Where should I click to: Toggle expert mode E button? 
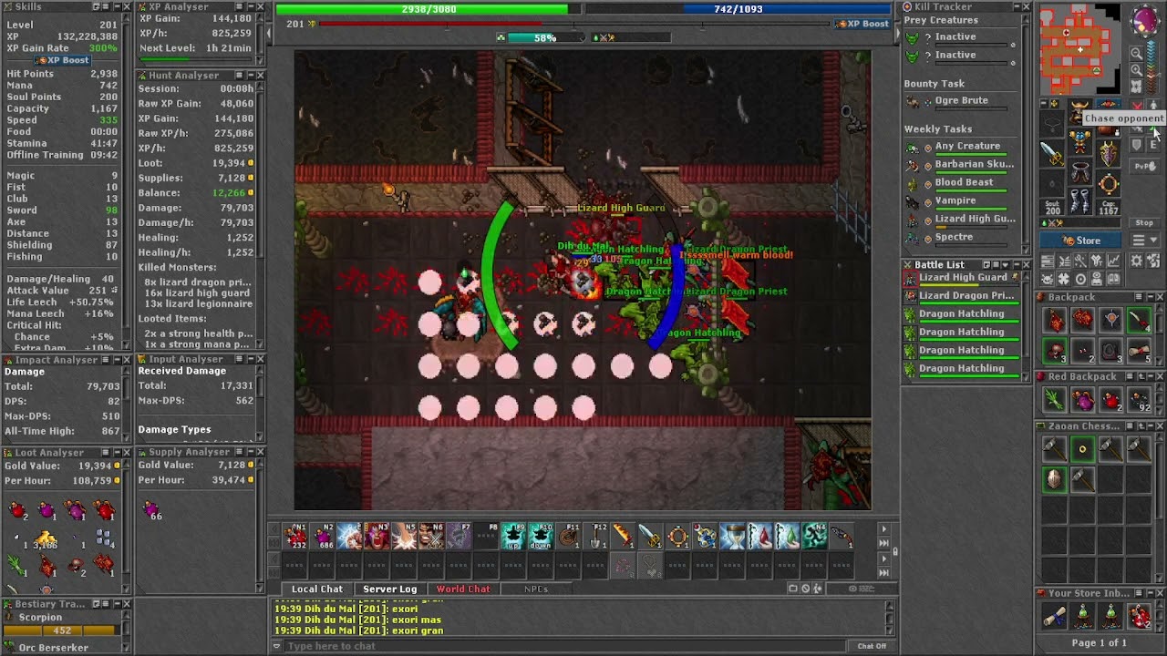point(1152,145)
